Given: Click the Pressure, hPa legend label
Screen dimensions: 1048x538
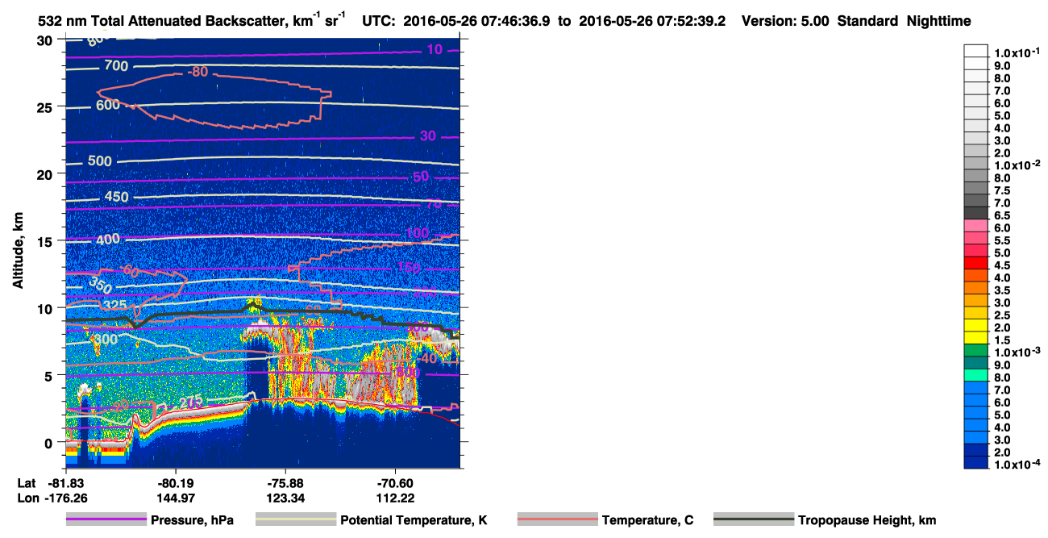Looking at the screenshot, I should [192, 520].
